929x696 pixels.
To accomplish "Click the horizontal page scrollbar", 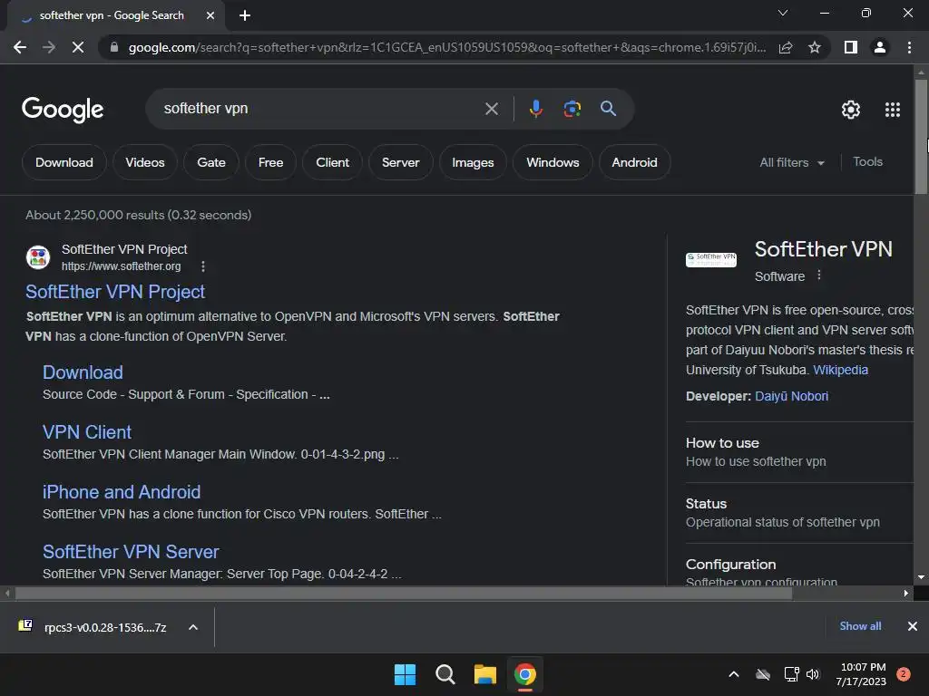I will click(404, 593).
